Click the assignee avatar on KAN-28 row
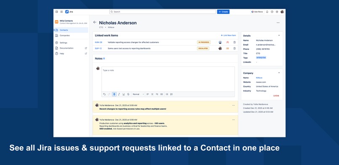339x165 pixels. click(220, 42)
